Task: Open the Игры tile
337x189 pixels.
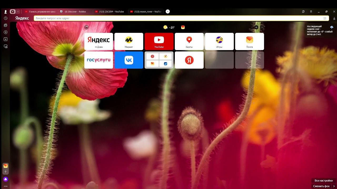Action: [219, 41]
